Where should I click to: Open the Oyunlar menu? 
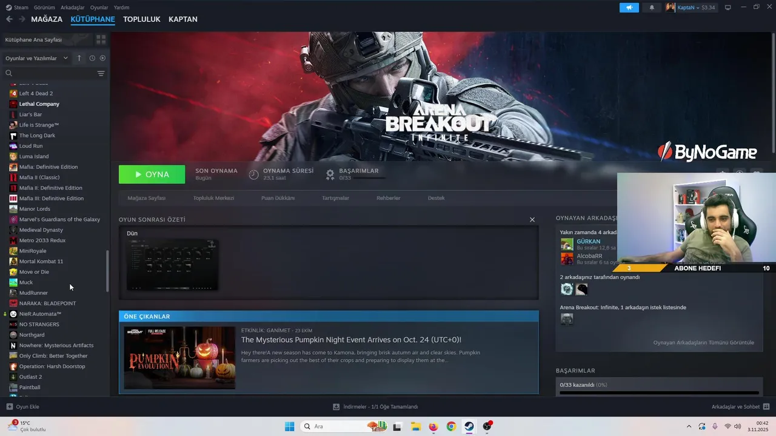click(99, 7)
